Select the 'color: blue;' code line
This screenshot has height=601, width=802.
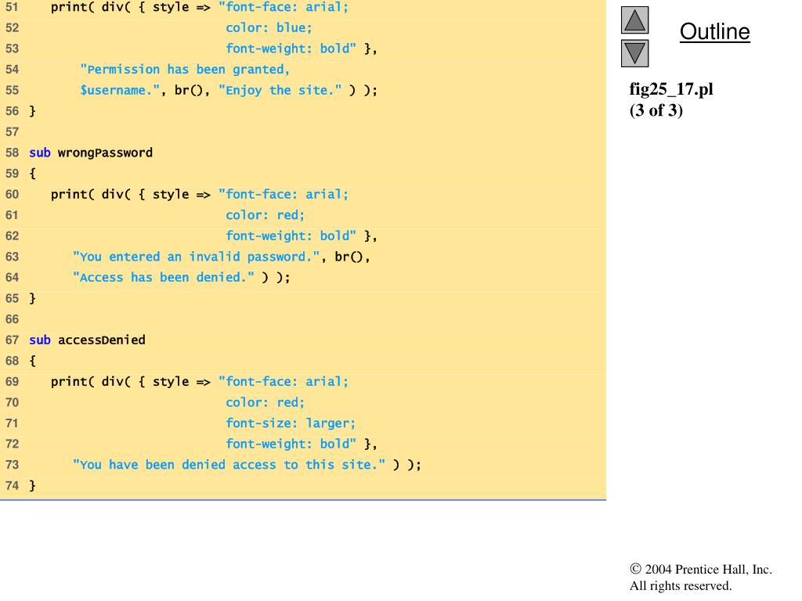tap(269, 27)
